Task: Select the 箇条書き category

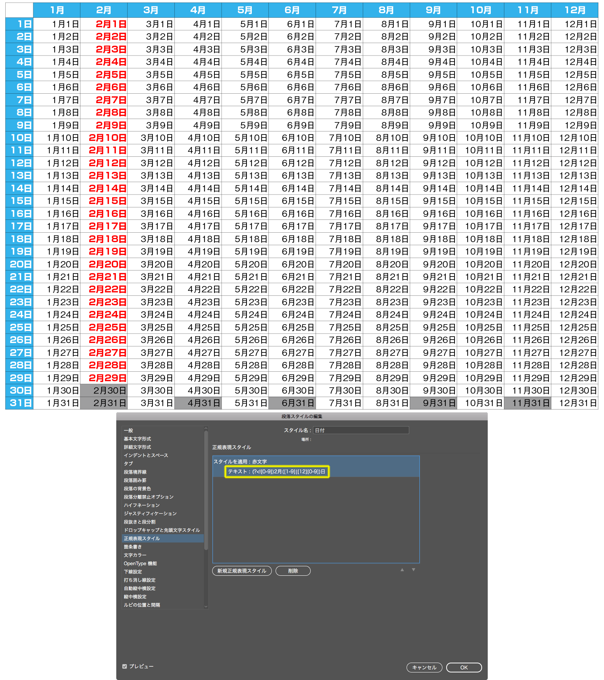Action: click(133, 547)
